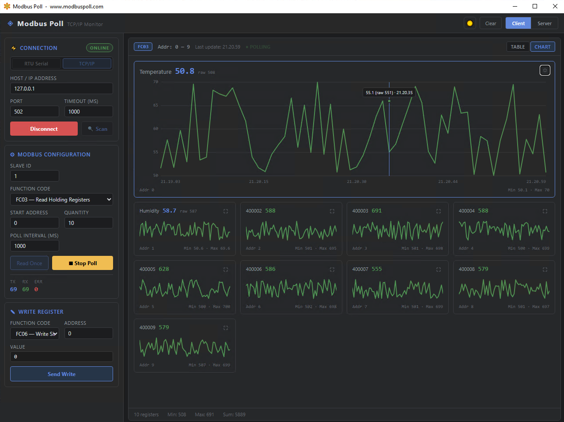564x422 pixels.
Task: Click the lightning bolt Connection icon
Action: pos(14,48)
